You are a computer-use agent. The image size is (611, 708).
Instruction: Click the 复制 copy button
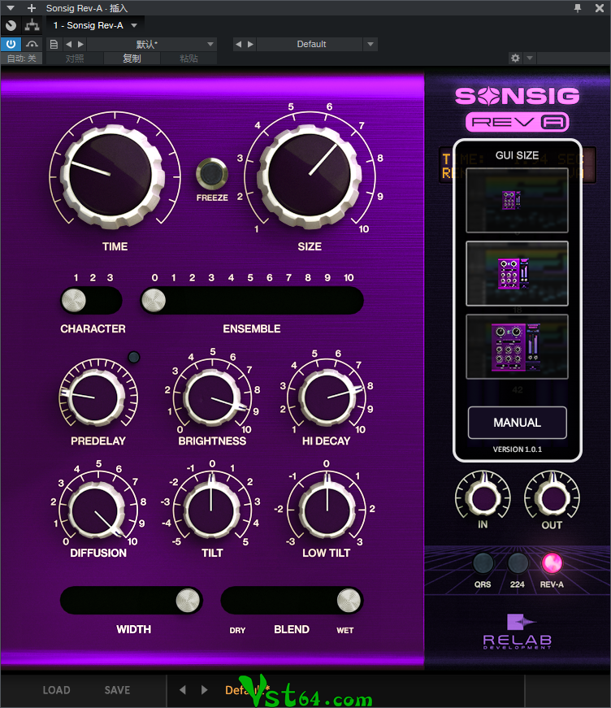[132, 59]
